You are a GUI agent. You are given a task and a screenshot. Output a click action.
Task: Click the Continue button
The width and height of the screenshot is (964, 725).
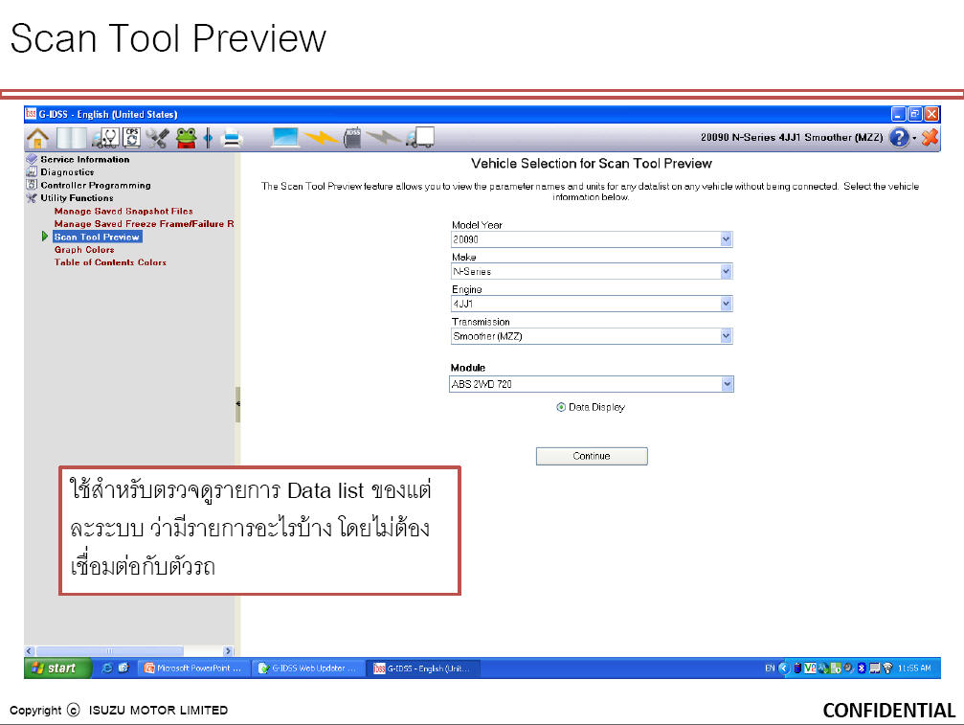(x=592, y=456)
